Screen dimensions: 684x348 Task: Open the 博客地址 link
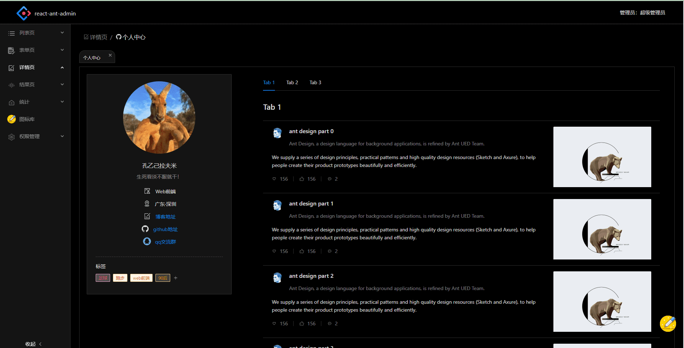pyautogui.click(x=166, y=217)
